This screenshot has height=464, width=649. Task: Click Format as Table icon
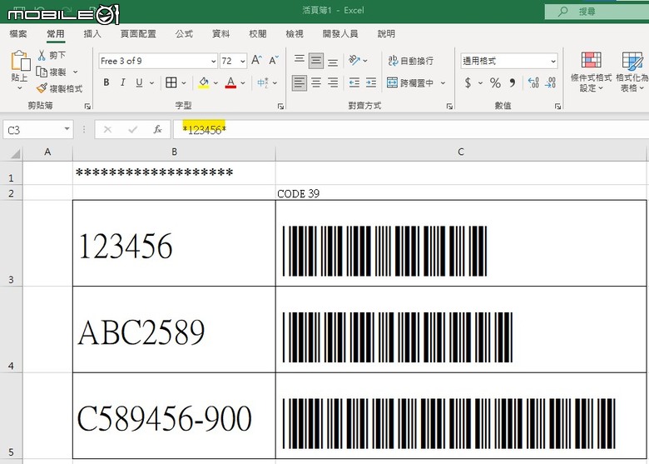point(632,61)
